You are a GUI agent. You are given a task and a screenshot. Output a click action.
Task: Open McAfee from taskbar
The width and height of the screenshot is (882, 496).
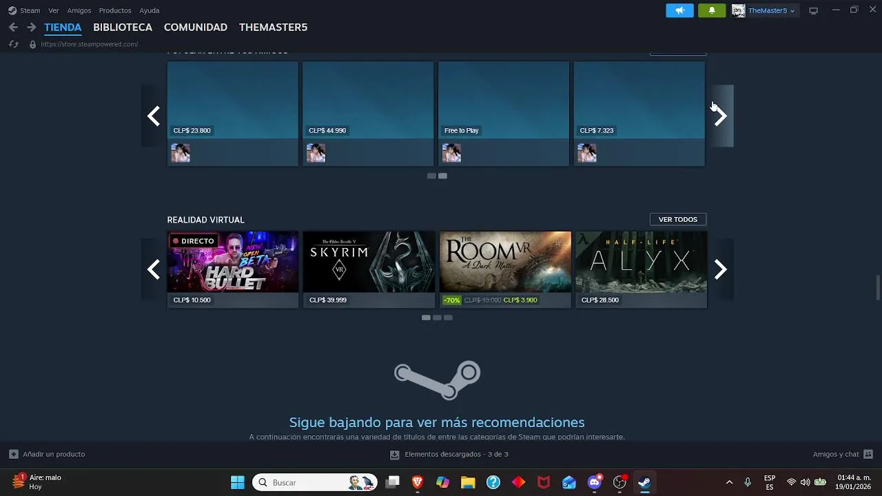coord(544,482)
